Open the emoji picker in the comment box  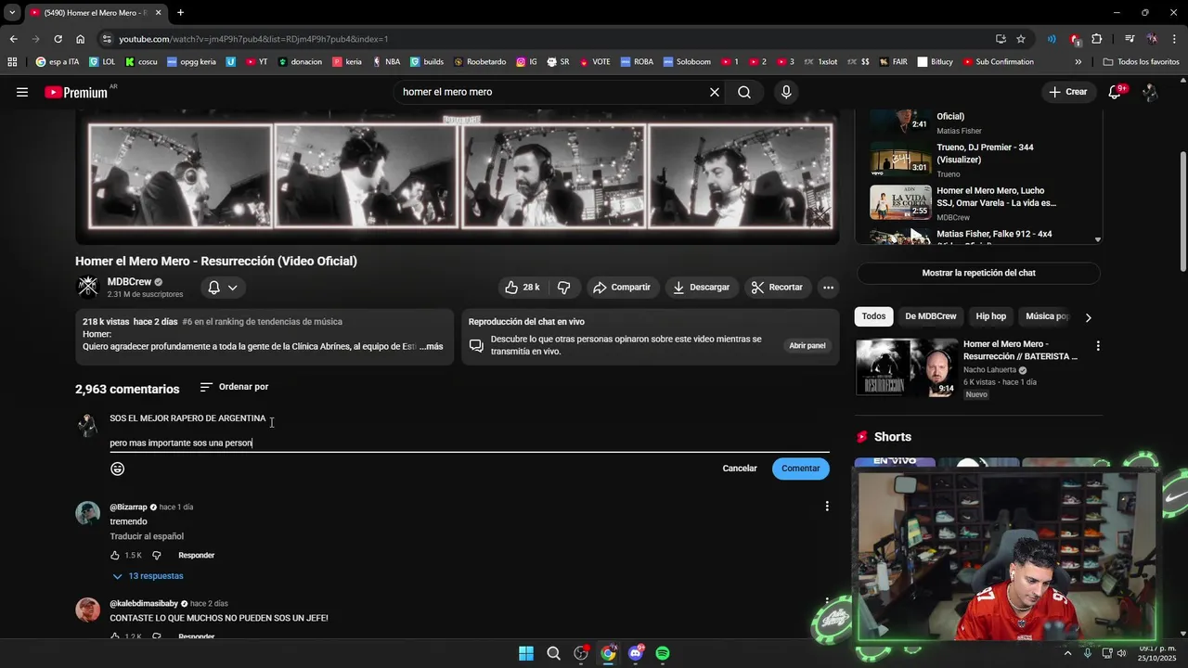(x=118, y=469)
